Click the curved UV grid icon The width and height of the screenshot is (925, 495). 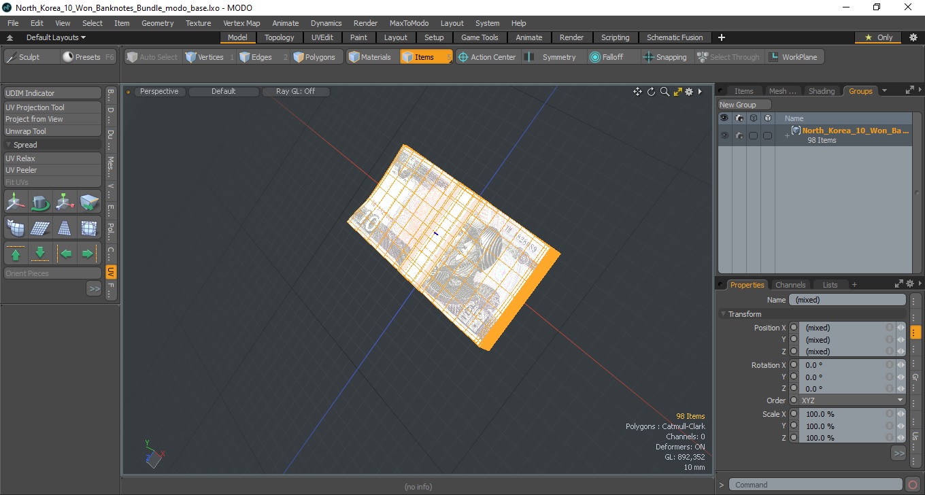click(16, 228)
